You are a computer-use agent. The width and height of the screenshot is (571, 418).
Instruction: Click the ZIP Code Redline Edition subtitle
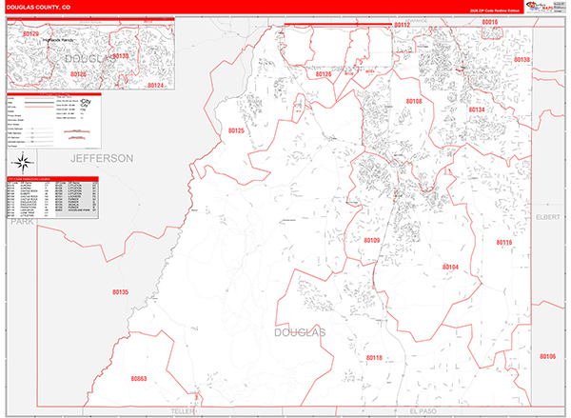(495, 10)
